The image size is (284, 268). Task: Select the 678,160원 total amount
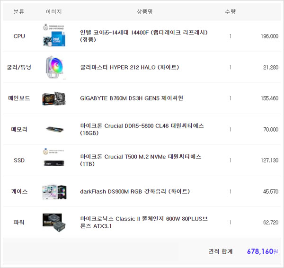tap(262, 251)
